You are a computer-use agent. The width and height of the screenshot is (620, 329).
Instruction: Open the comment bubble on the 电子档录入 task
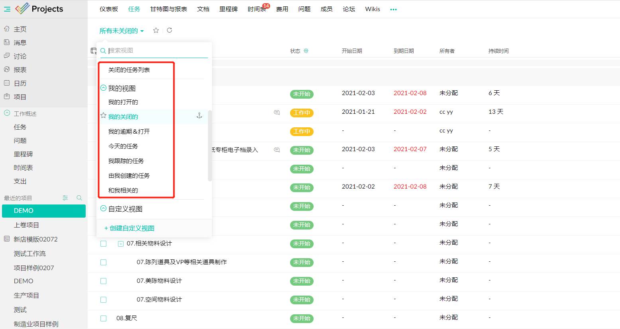point(277,150)
